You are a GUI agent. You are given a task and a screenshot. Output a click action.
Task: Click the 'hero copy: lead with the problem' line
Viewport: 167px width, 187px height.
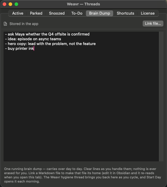tap(50, 44)
